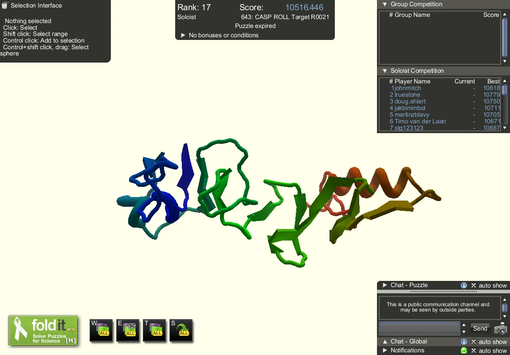Click the E sidechain action icon with SC badge
Viewport: 510px width, 355px height.
128,330
